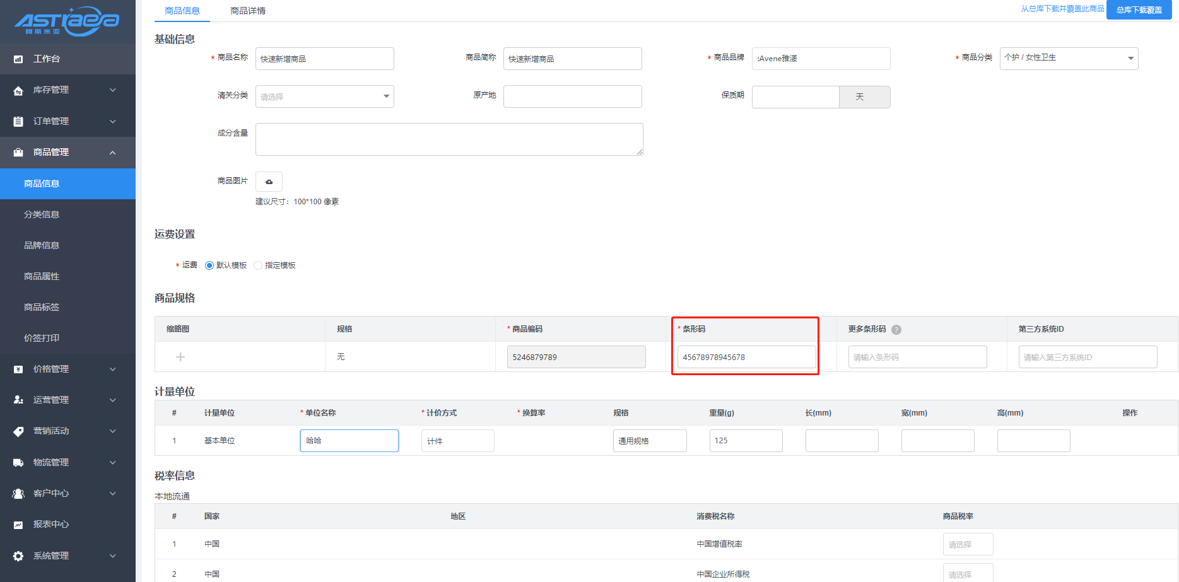Open the 清关分类 dropdown

[324, 96]
